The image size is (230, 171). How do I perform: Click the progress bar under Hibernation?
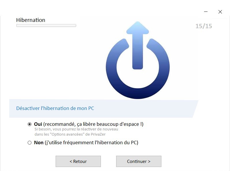point(46,26)
